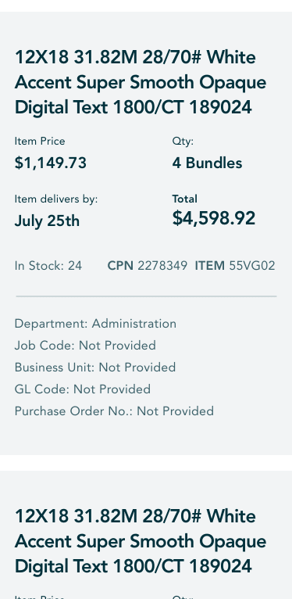Viewport: 292px width, 599px height.
Task: Click the ITEM 55VG02 code
Action: click(x=235, y=266)
